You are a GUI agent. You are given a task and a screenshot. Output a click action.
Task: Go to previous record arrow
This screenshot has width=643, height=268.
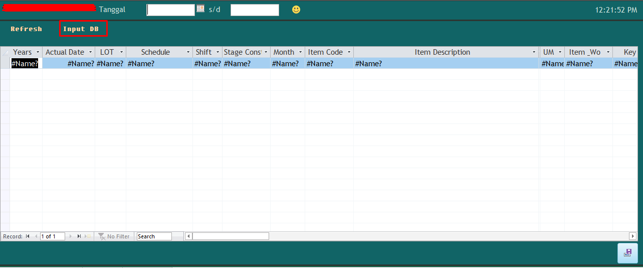point(35,236)
